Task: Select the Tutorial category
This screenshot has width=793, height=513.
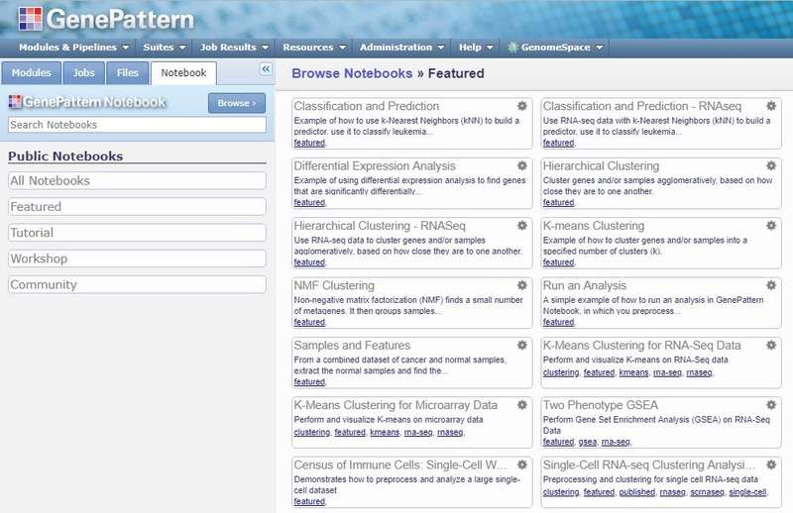Action: click(x=137, y=233)
